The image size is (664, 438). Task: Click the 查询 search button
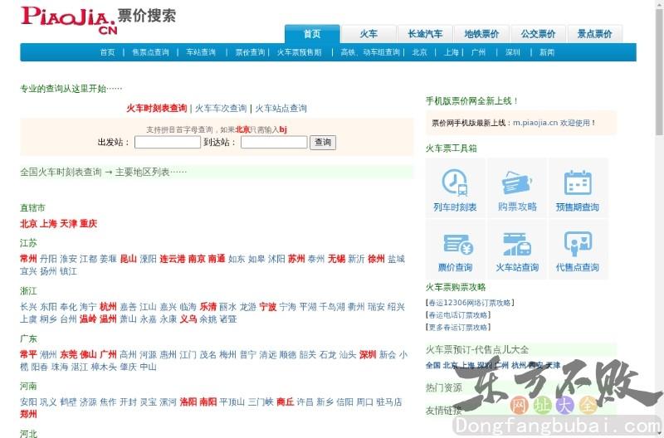tap(323, 142)
